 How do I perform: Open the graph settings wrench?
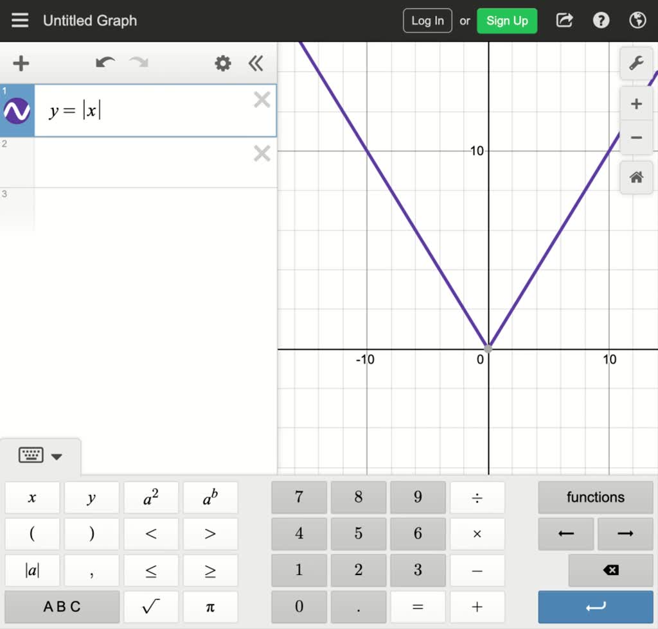[636, 64]
